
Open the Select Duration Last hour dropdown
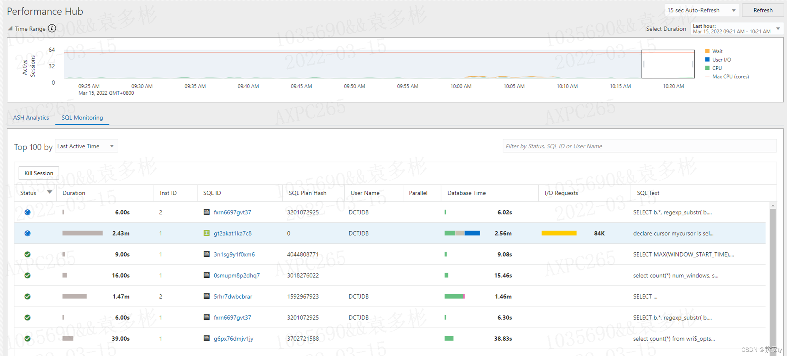click(737, 29)
